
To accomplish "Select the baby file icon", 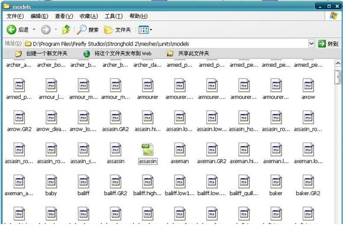I will point(51,182).
